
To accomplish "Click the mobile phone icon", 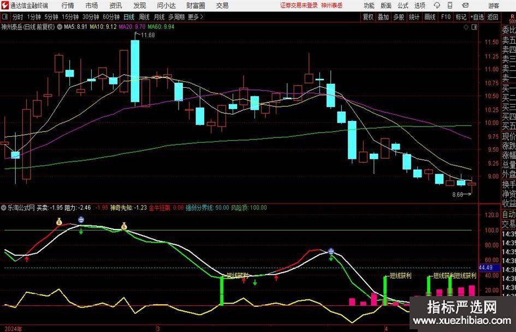I will pyautogui.click(x=450, y=5).
